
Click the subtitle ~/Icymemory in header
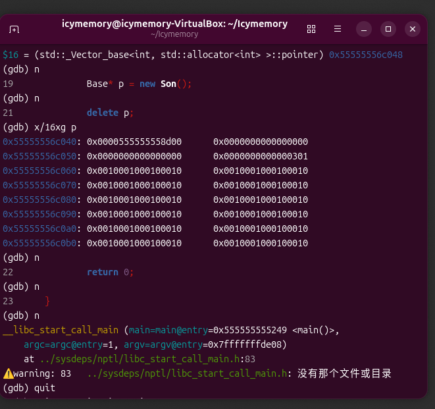click(x=174, y=34)
